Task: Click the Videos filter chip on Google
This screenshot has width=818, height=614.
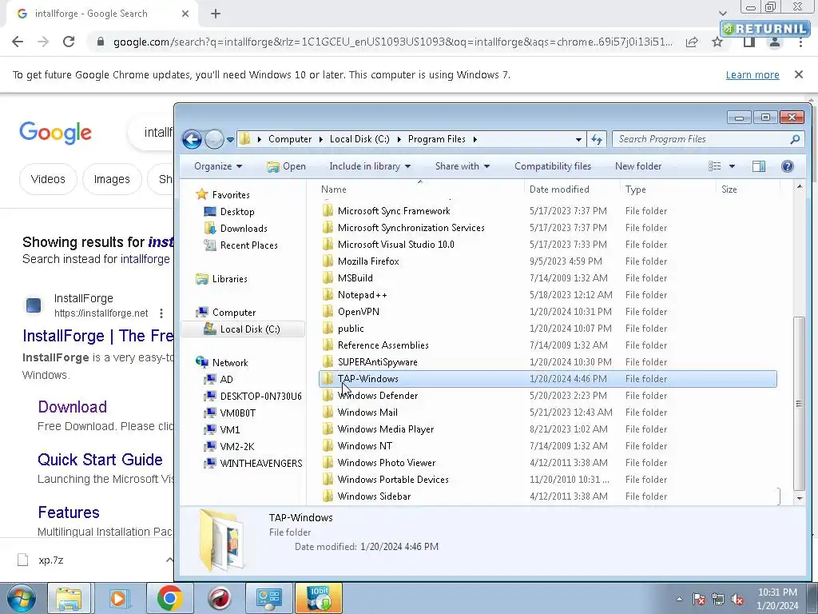Action: [48, 179]
